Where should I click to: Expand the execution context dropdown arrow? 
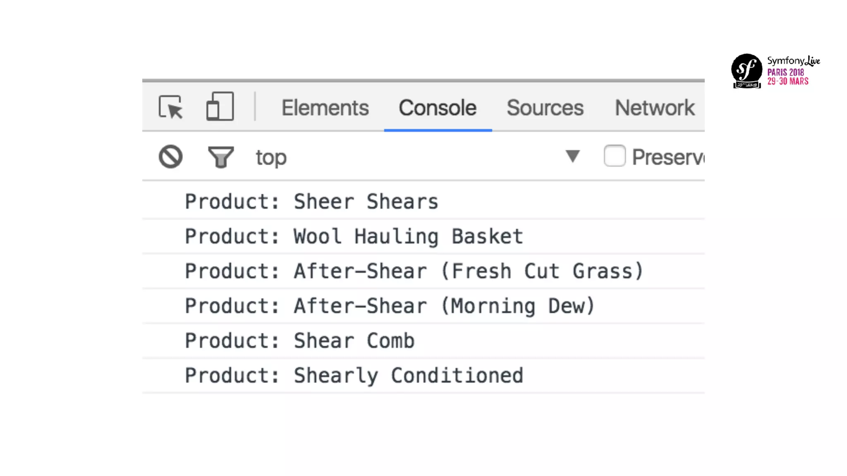pos(573,156)
